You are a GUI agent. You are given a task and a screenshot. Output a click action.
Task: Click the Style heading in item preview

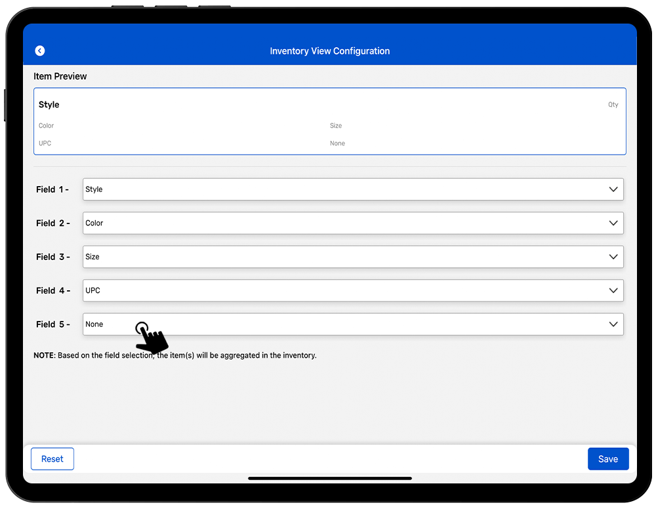click(49, 105)
